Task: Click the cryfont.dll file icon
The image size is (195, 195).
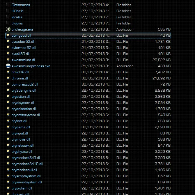Action: (8, 120)
